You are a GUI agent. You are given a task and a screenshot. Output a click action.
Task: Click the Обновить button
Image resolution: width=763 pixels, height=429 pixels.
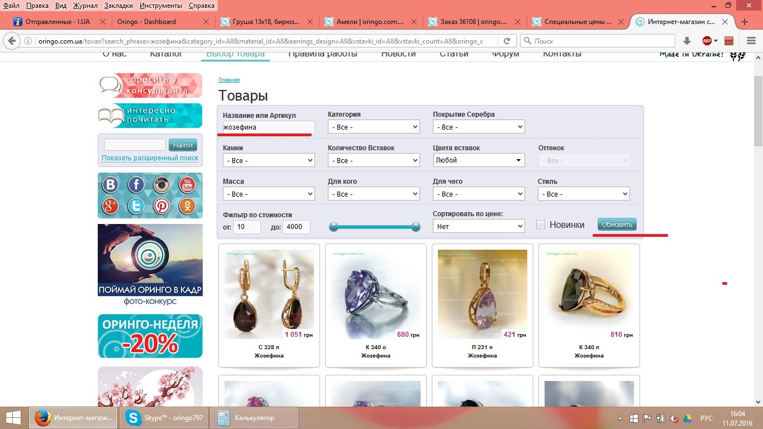(617, 225)
